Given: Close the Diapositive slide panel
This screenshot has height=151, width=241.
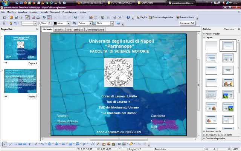Looking at the screenshot, I should coord(37,29).
